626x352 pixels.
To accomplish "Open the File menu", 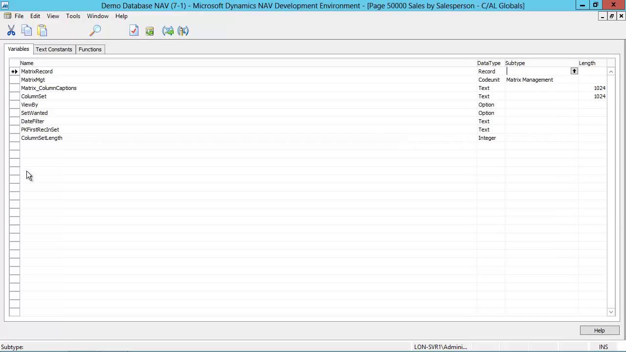I will [x=19, y=16].
